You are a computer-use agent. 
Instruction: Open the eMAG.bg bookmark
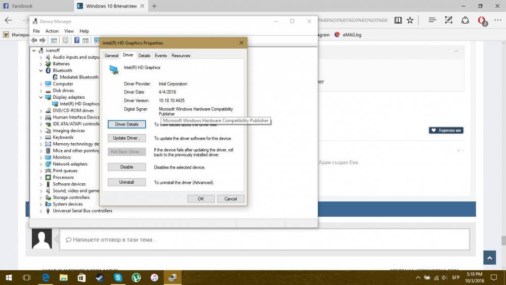348,34
